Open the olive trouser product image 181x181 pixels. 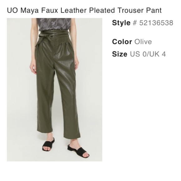click(x=55, y=90)
